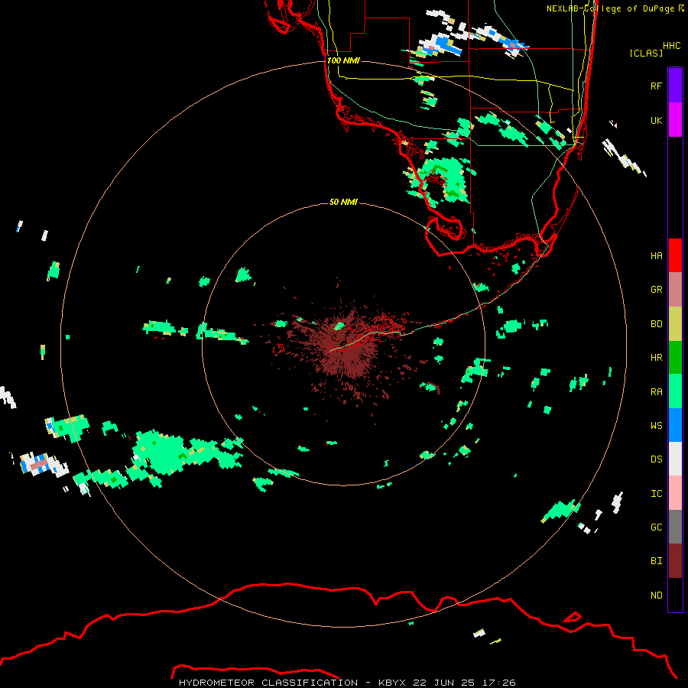The image size is (688, 688).
Task: Pick the HR dark green legend swatch
Action: tap(675, 358)
